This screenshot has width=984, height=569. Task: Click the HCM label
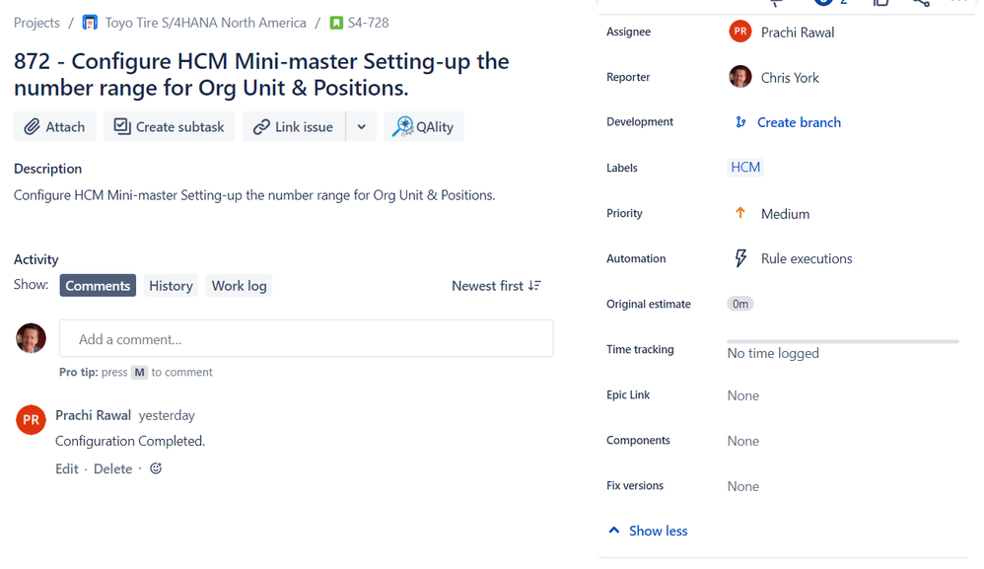coord(745,167)
